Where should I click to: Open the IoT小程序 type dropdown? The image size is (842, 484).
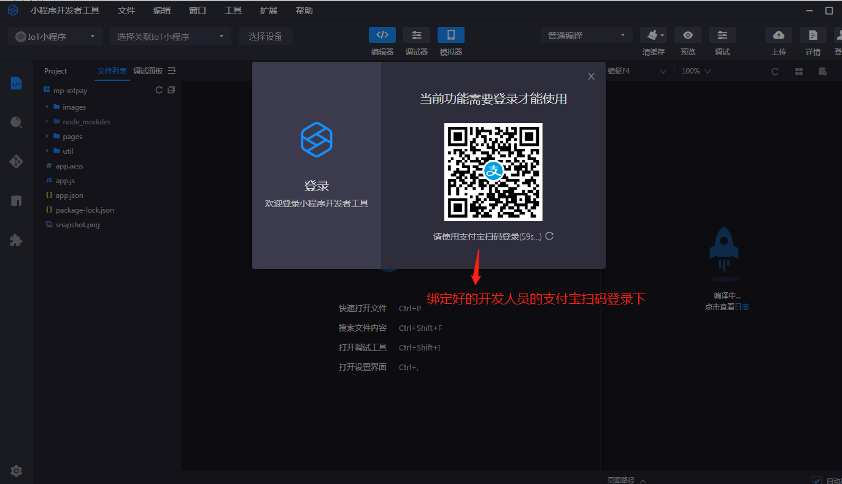point(55,36)
